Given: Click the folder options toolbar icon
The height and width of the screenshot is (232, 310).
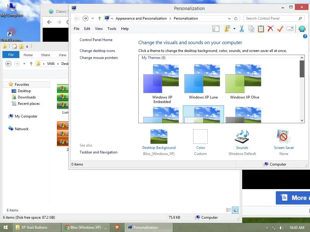Looking at the screenshot, I should click(x=227, y=29).
